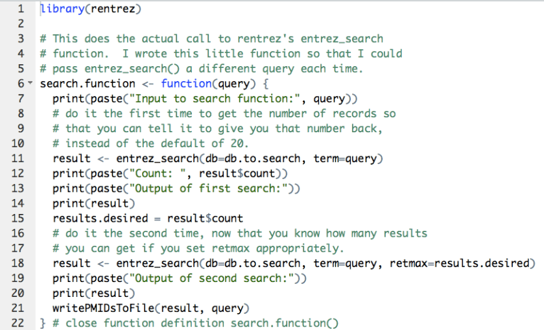Image resolution: width=544 pixels, height=330 pixels.
Task: Click line number 18 in the gutter
Action: (18, 263)
